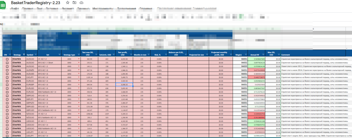The width and height of the screenshot is (352, 138).
Task: Select the Set cell H1 AO 1.4
Action: 49,114
